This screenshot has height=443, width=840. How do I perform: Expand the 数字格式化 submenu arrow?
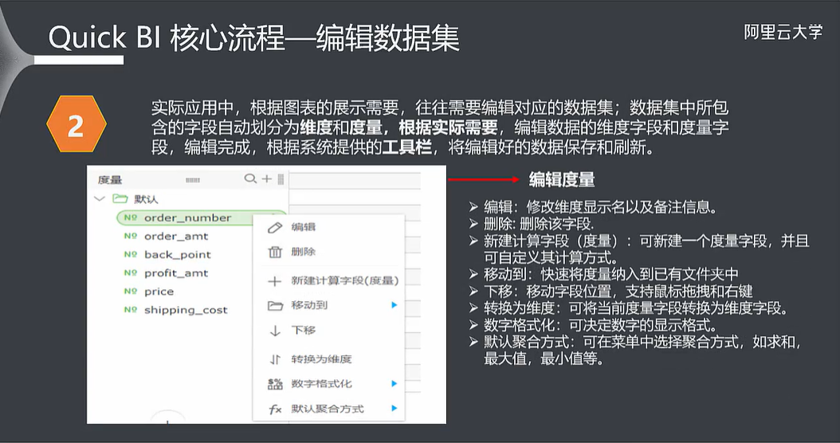394,383
